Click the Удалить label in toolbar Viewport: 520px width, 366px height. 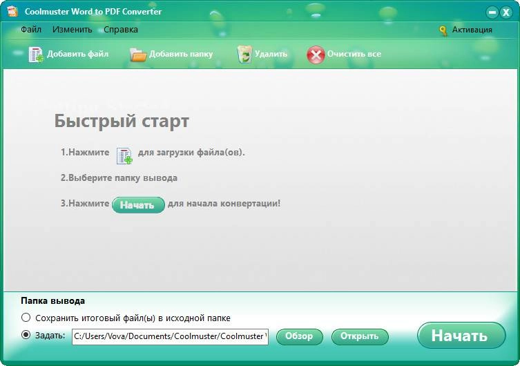[x=271, y=54]
